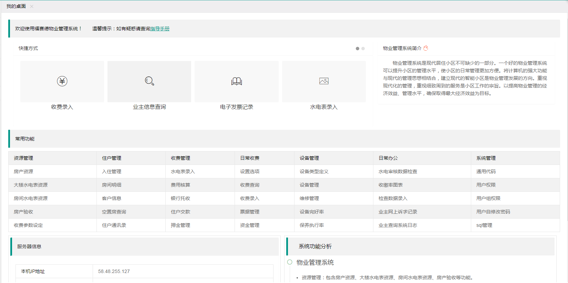Select the first carousel dot in 快捷方式
This screenshot has height=283, width=568.
(x=358, y=49)
